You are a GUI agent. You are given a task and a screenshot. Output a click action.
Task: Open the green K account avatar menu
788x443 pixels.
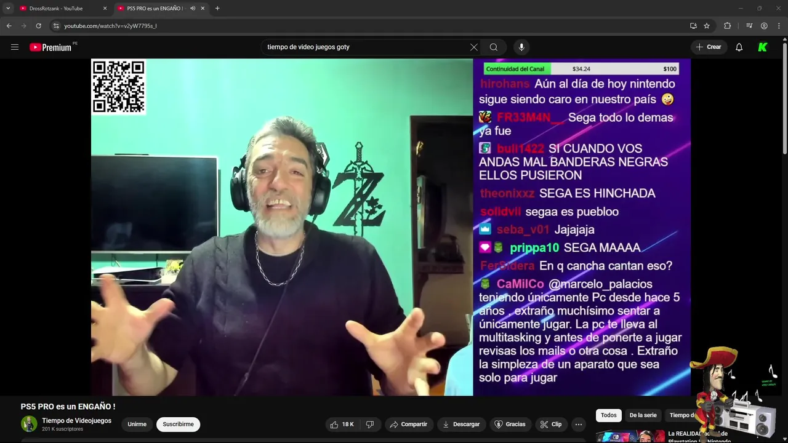(x=763, y=47)
